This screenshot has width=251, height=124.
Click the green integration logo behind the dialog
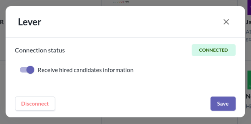coord(249,80)
